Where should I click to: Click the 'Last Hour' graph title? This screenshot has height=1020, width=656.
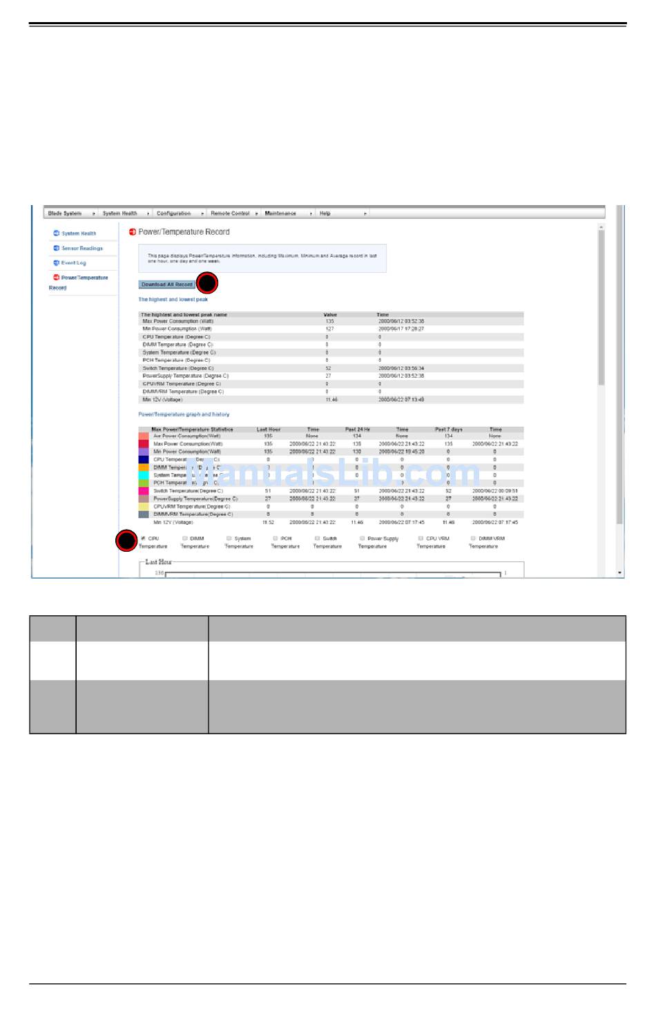pyautogui.click(x=158, y=562)
